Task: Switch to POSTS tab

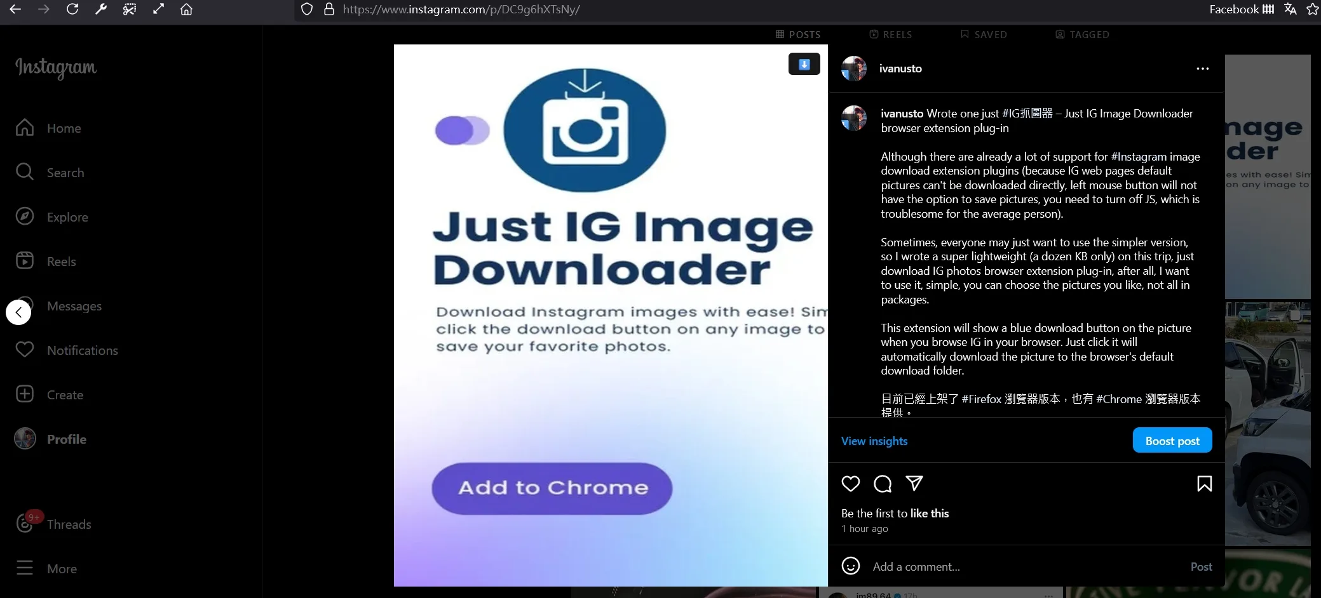Action: [x=798, y=34]
